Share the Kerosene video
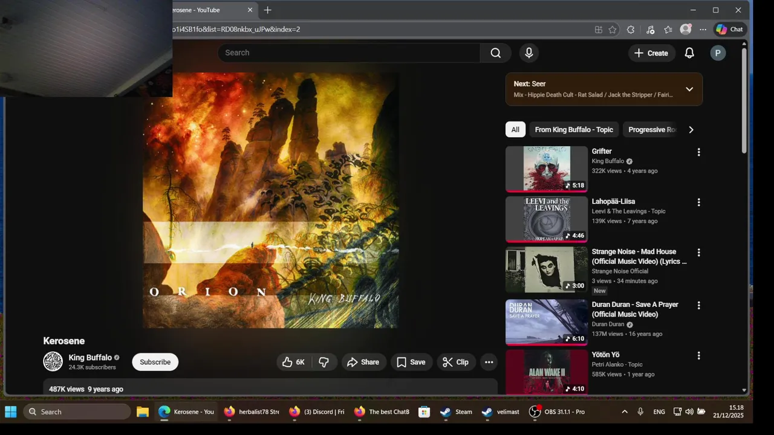This screenshot has width=774, height=435. pyautogui.click(x=363, y=362)
